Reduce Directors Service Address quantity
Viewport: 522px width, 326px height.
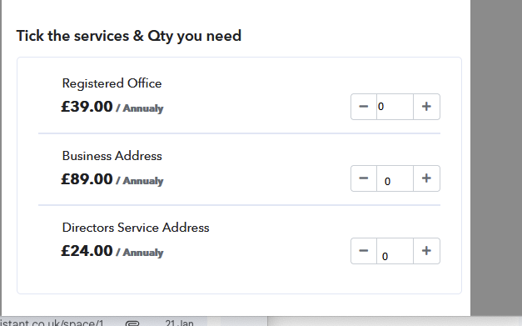click(364, 251)
